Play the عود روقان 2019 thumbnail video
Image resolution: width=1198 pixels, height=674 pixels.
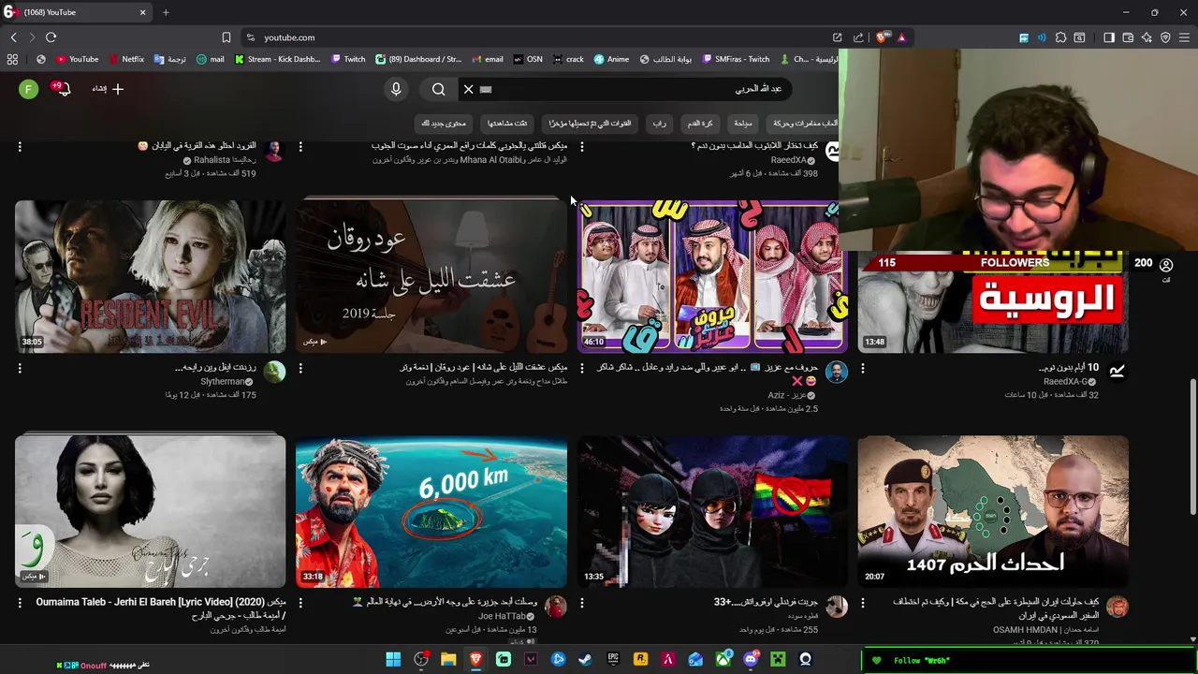click(x=431, y=276)
